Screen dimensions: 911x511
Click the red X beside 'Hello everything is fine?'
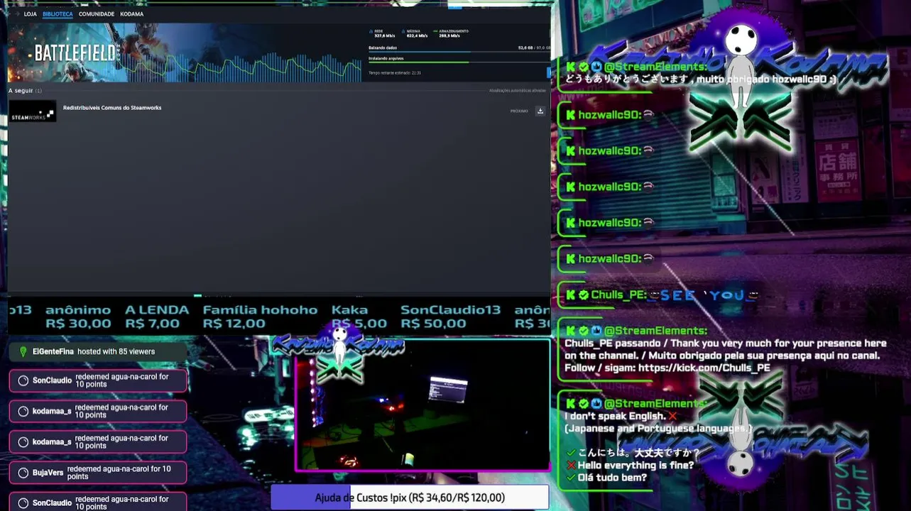point(571,466)
